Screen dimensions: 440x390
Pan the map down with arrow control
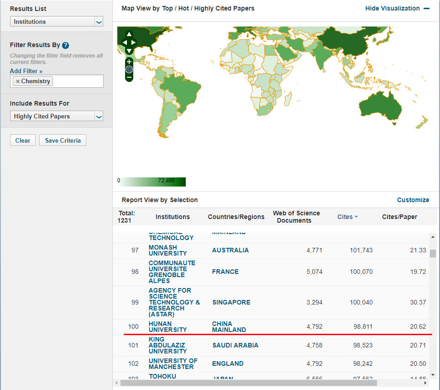point(129,50)
